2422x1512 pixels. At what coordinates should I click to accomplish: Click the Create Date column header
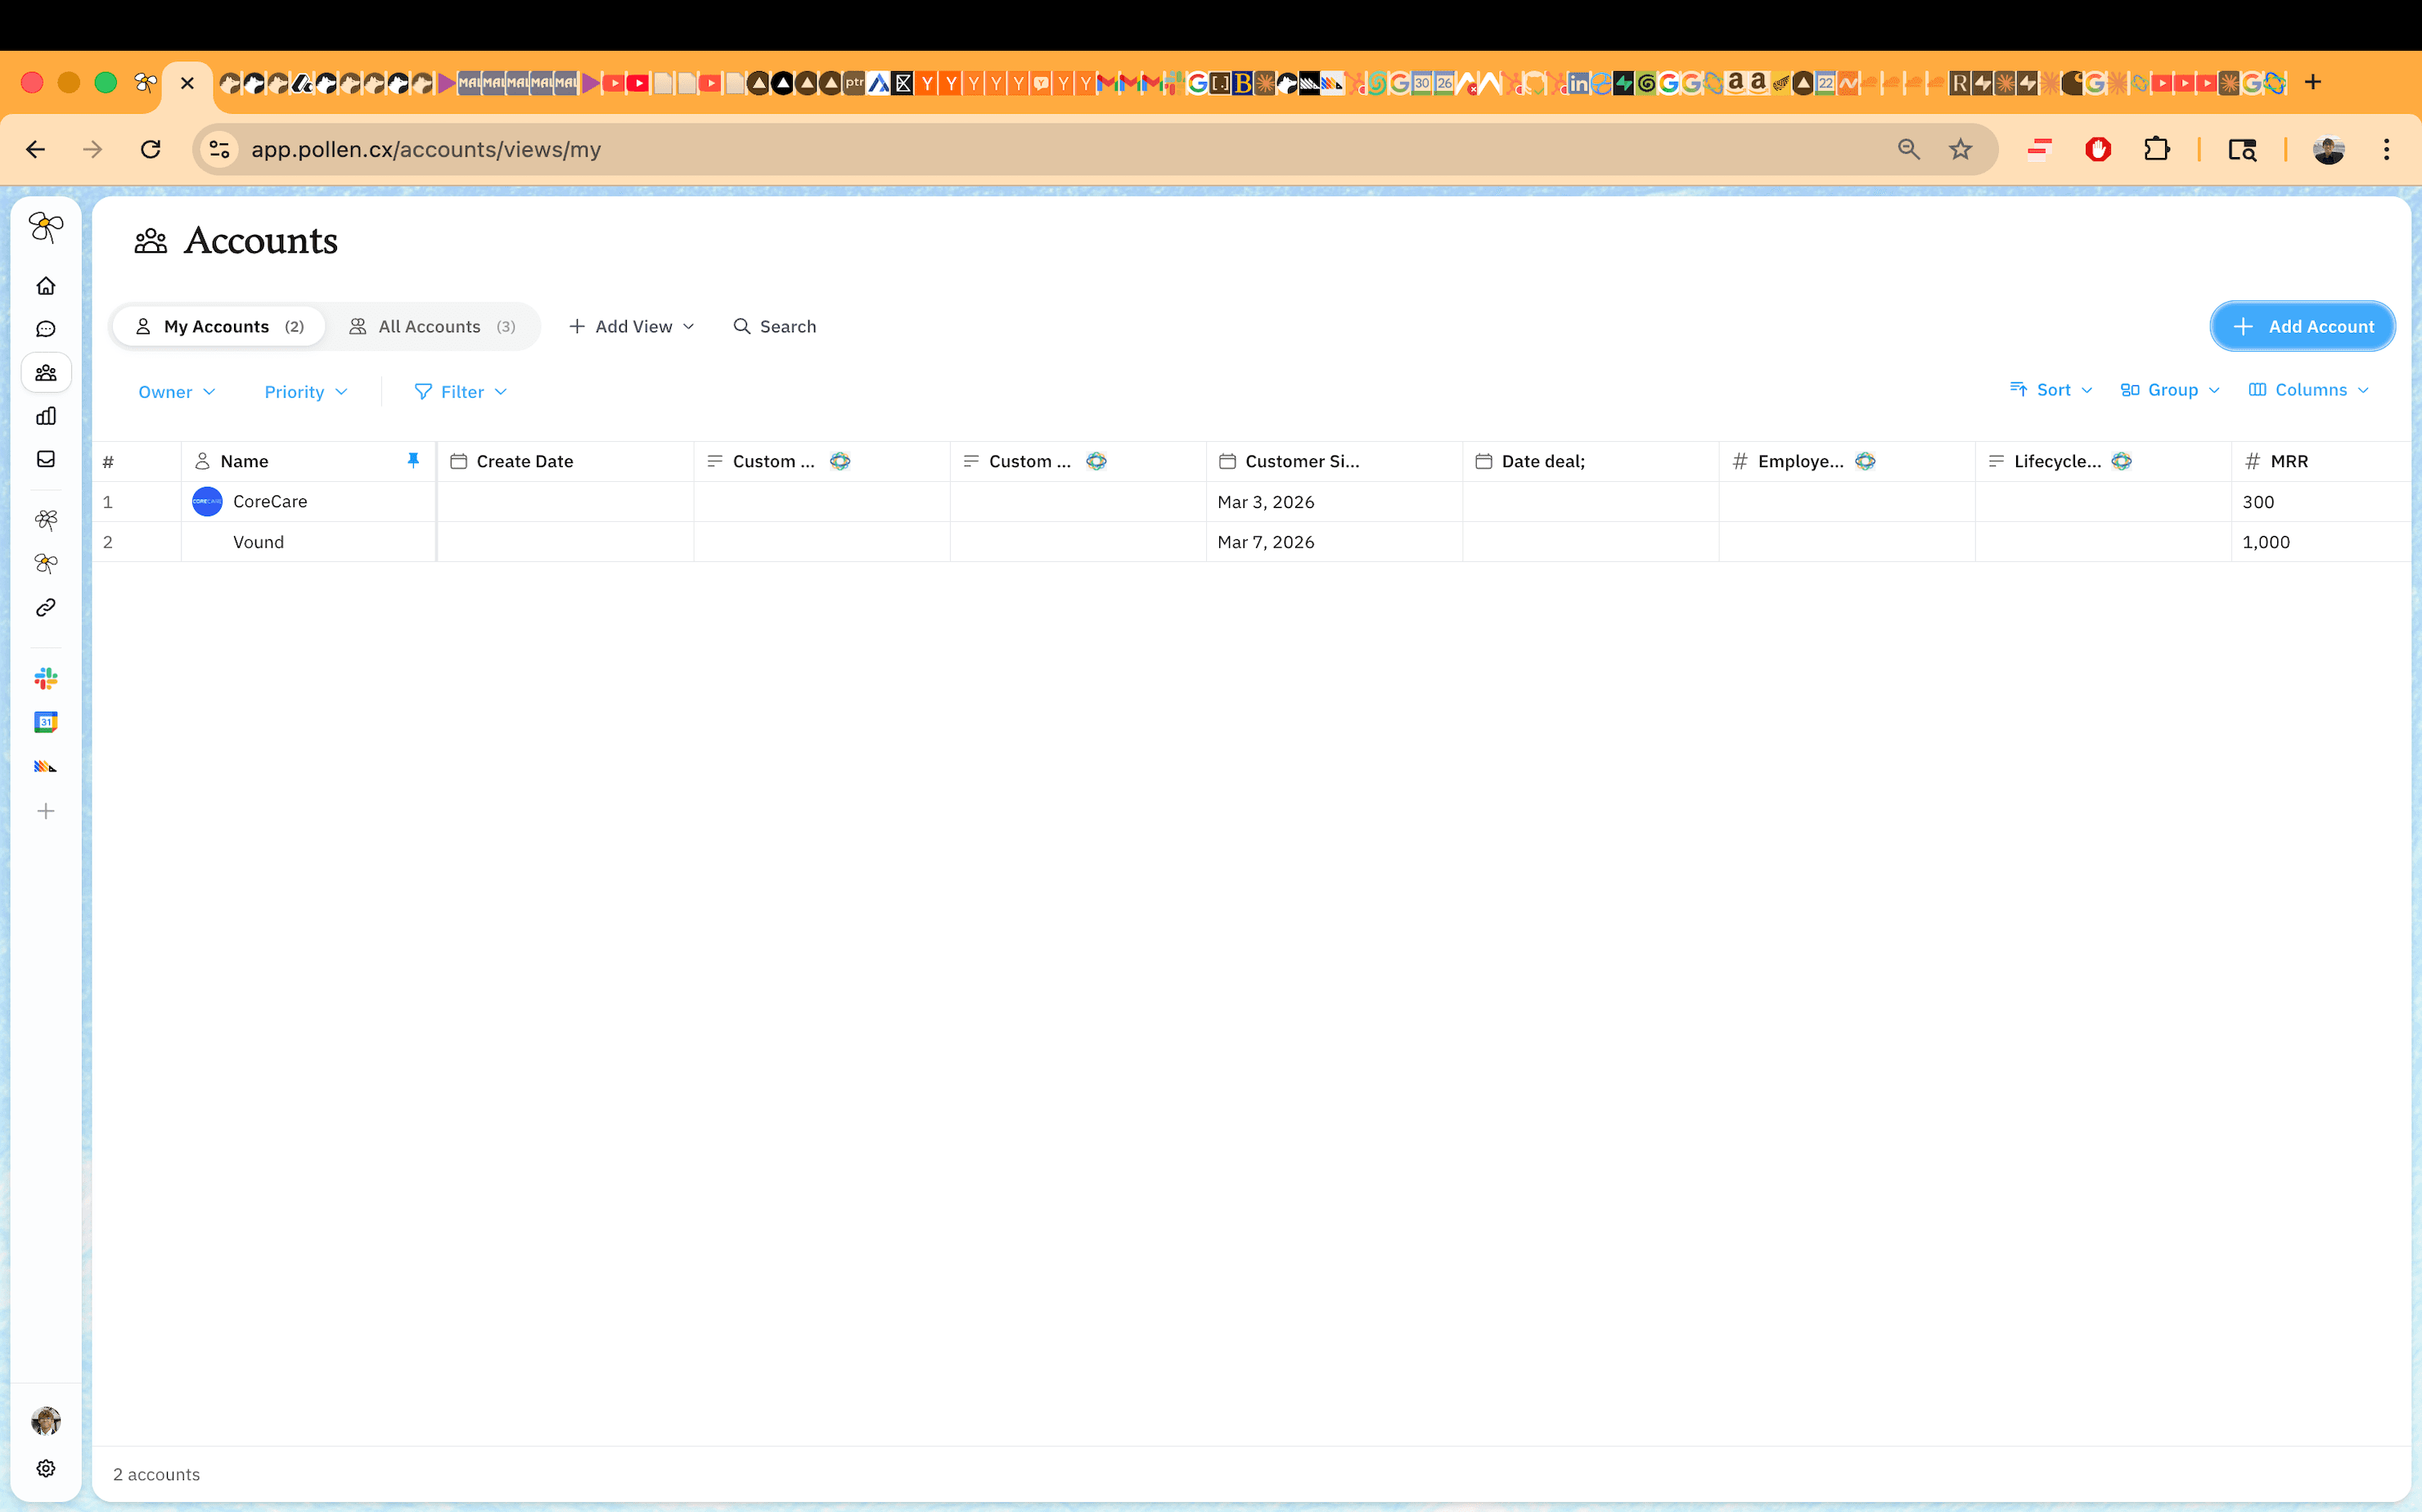point(566,461)
